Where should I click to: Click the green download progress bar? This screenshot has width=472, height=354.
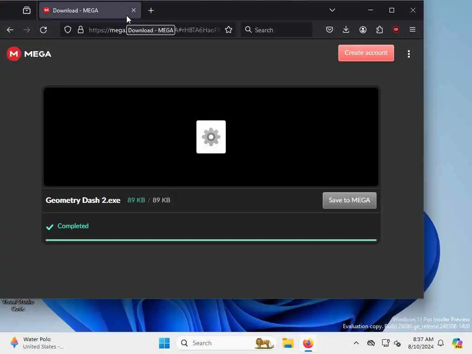(x=211, y=240)
